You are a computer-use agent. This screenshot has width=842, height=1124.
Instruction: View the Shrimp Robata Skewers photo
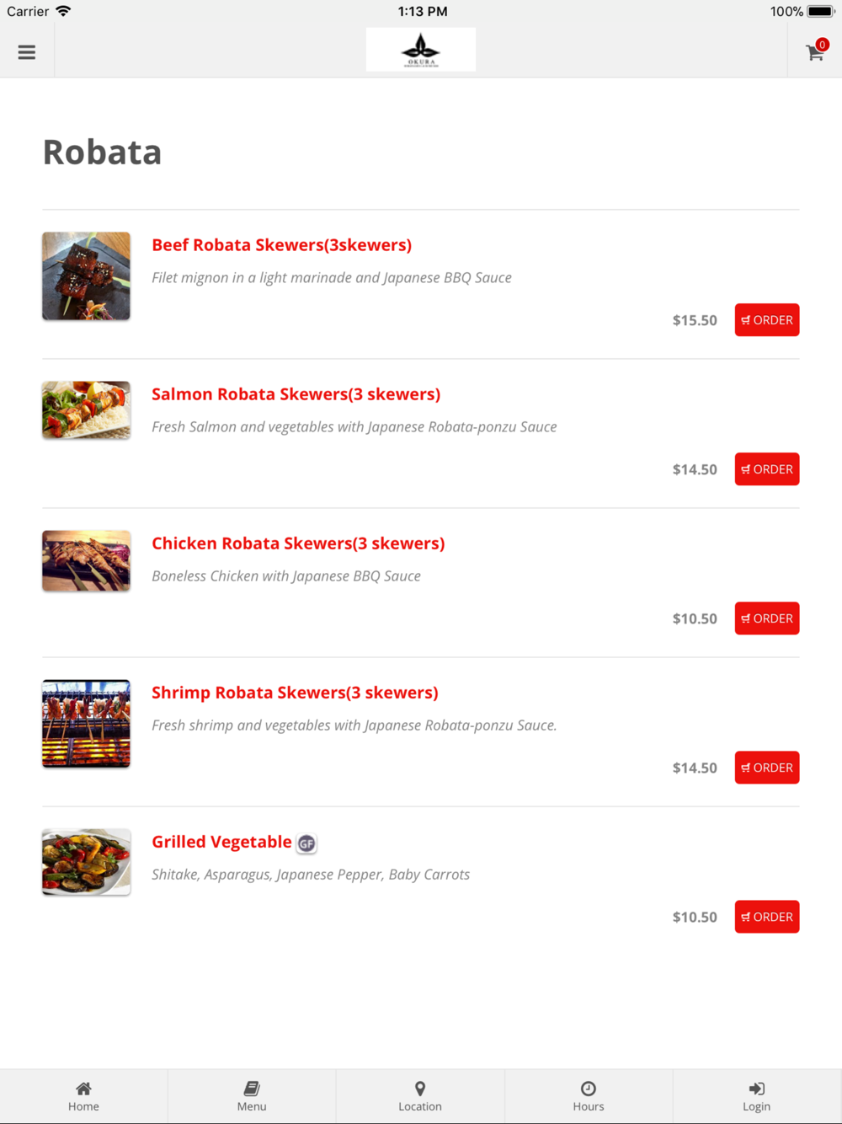[86, 724]
